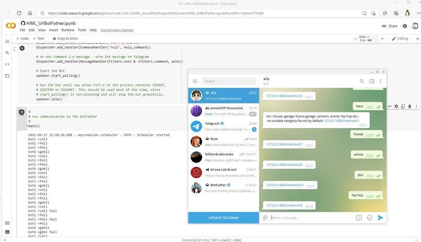This screenshot has width=421, height=242.
Task: Open the BotFather chat
Action: pyautogui.click(x=224, y=188)
